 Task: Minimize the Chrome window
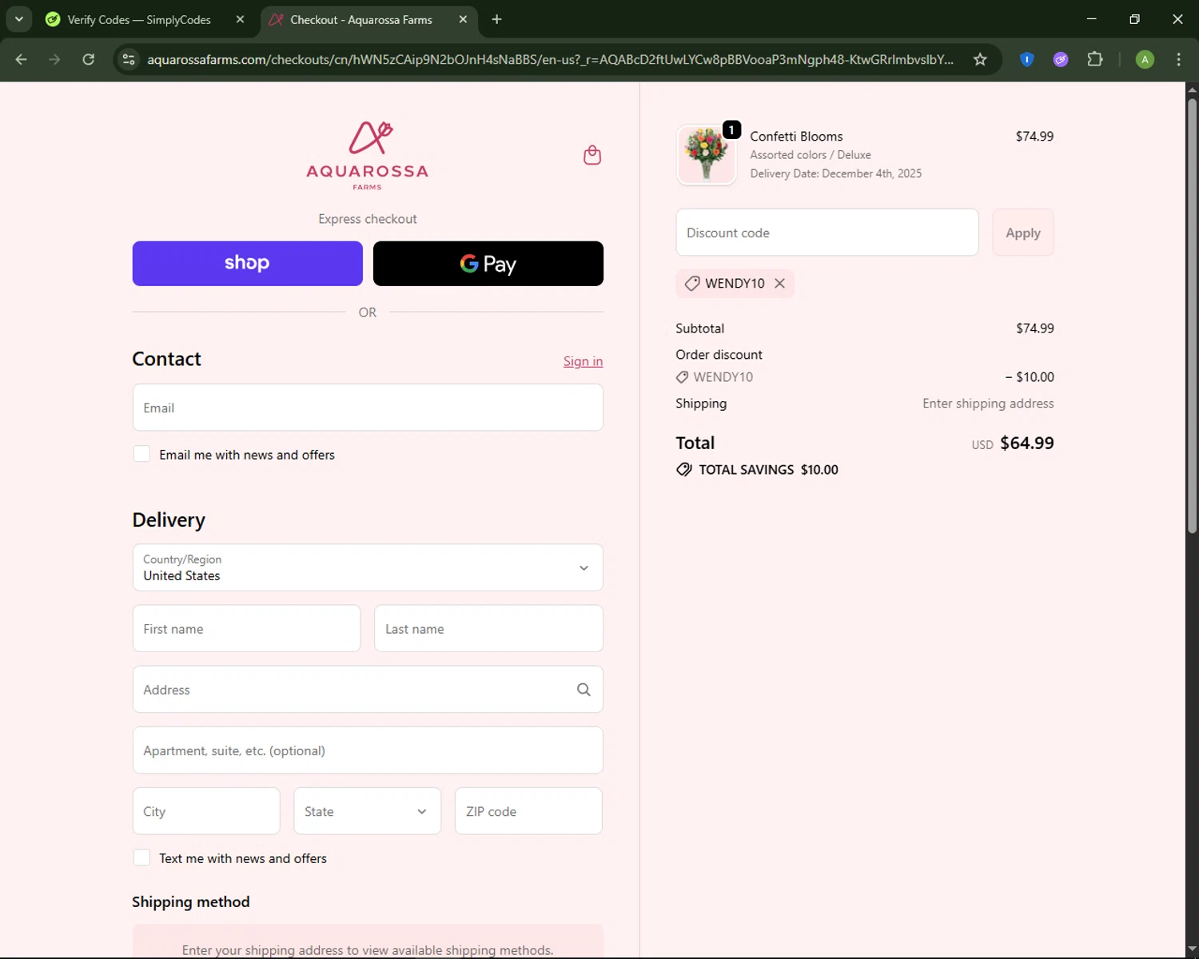pos(1092,19)
